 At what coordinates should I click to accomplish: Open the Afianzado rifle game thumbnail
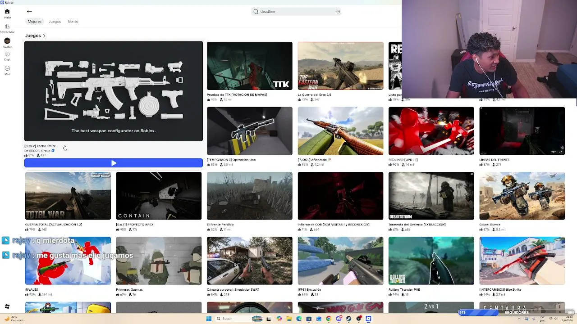click(x=340, y=131)
